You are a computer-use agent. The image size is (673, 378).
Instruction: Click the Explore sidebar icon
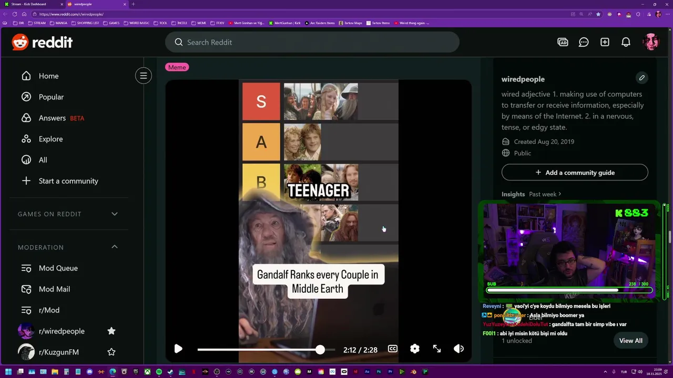coord(26,139)
